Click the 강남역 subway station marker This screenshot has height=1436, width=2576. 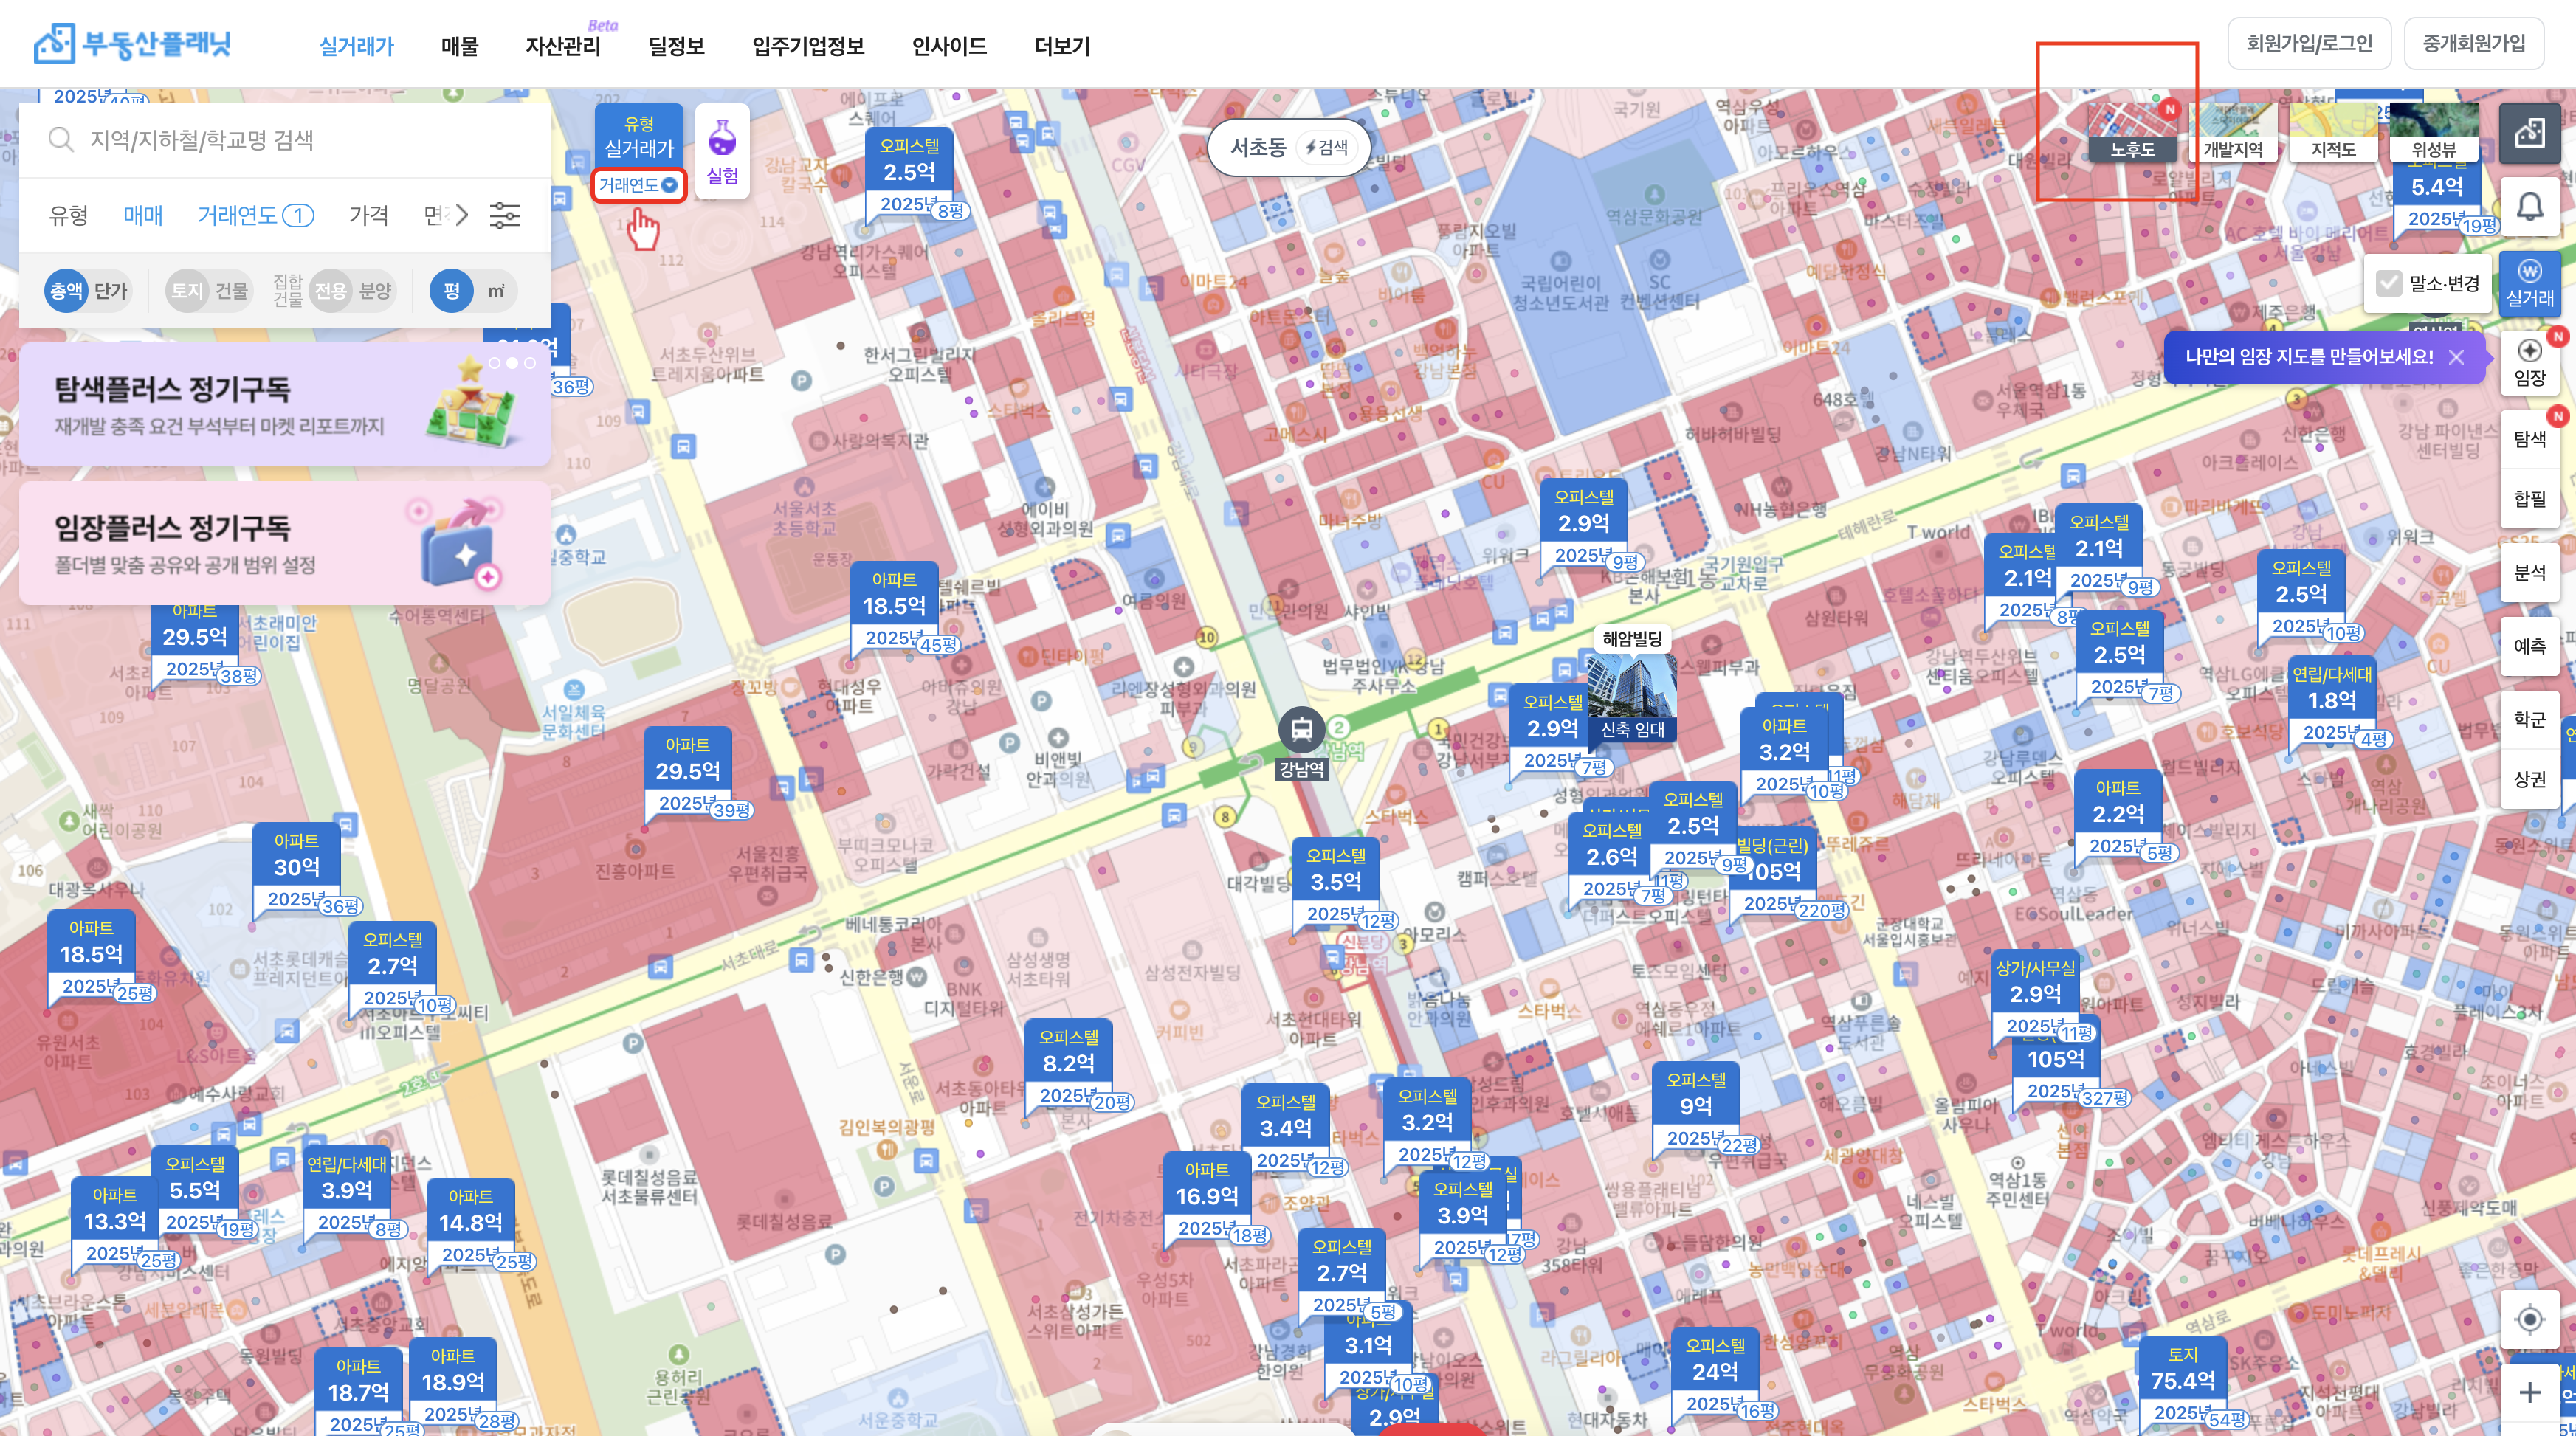tap(1301, 731)
